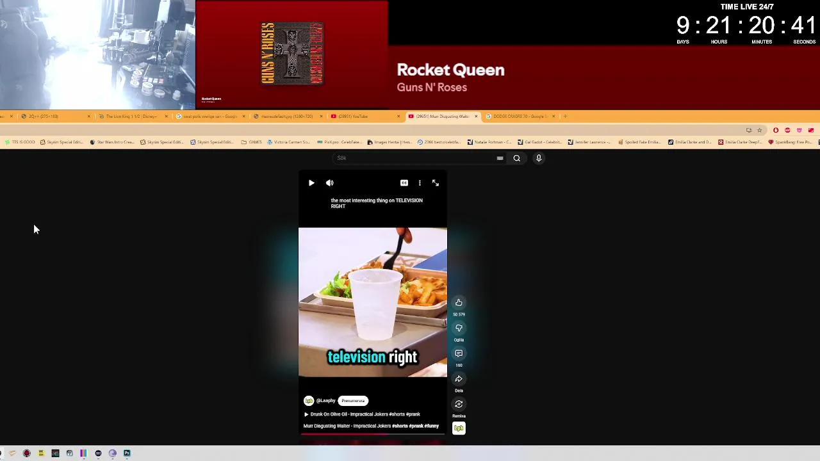The height and width of the screenshot is (461, 820).
Task: Click the Rocket Queen song title
Action: (x=450, y=70)
